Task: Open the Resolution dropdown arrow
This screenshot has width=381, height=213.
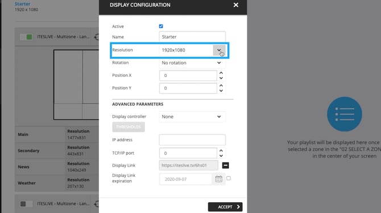Action: click(219, 50)
